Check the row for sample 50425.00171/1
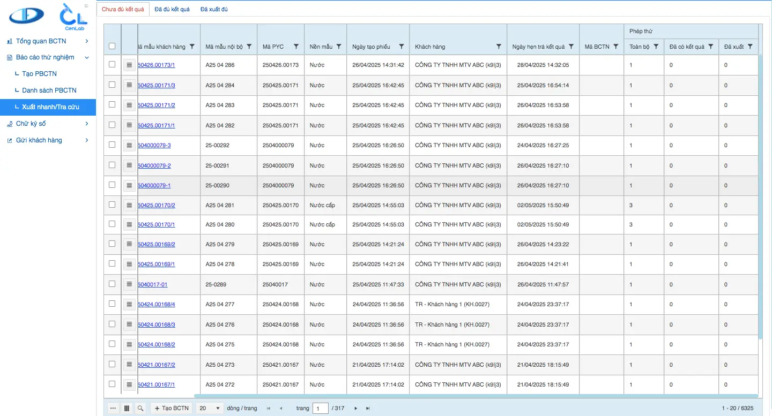 [112, 125]
